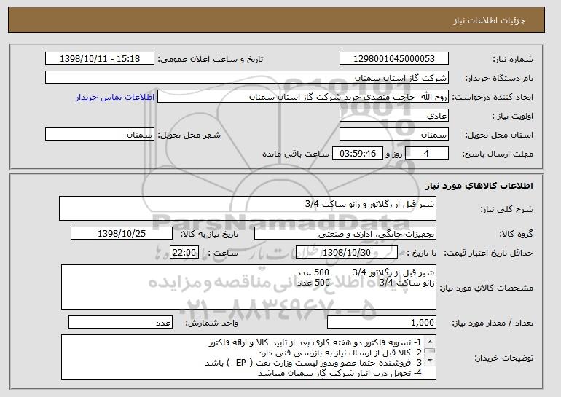
Task: Click the quantity field showing 1,000
Action: tap(382, 322)
